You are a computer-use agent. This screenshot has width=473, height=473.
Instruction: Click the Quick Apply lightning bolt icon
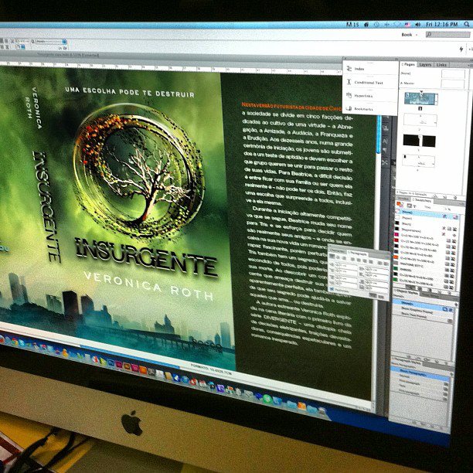(x=461, y=49)
